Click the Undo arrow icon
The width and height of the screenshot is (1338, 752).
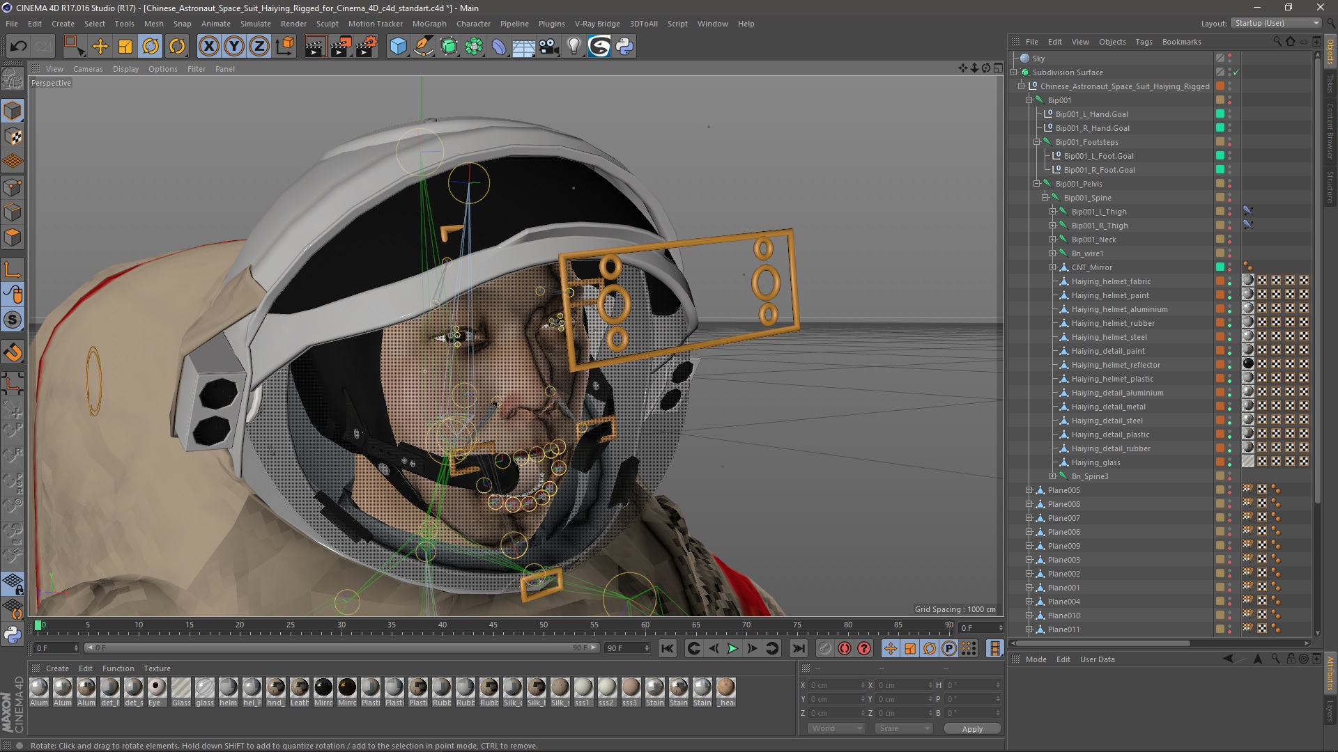18,47
